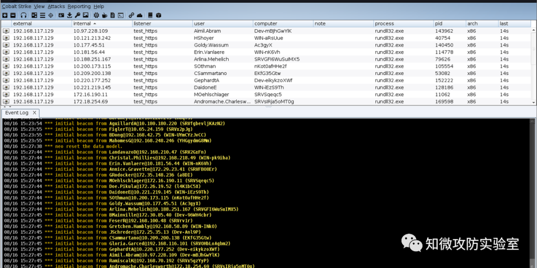Click the event log vertical scrollbar
Screen dimensions: 537x268
(532, 193)
